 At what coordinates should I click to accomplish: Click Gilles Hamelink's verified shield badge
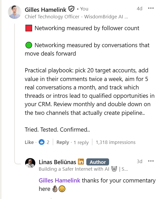click(x=71, y=9)
